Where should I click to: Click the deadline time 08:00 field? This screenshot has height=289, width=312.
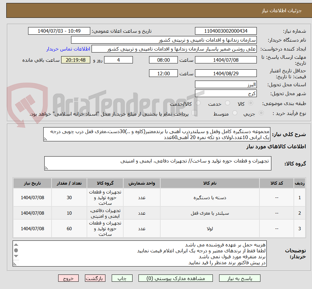[163, 60]
